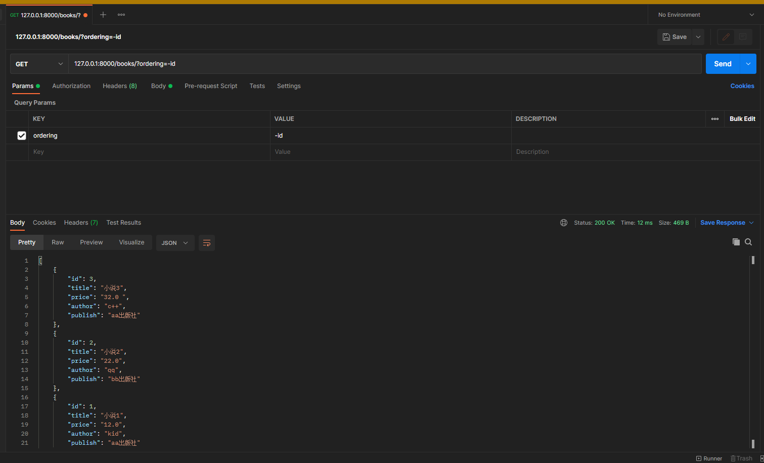The image size is (764, 463).
Task: Click the "publish": "bb出版社" line
Action: (104, 379)
